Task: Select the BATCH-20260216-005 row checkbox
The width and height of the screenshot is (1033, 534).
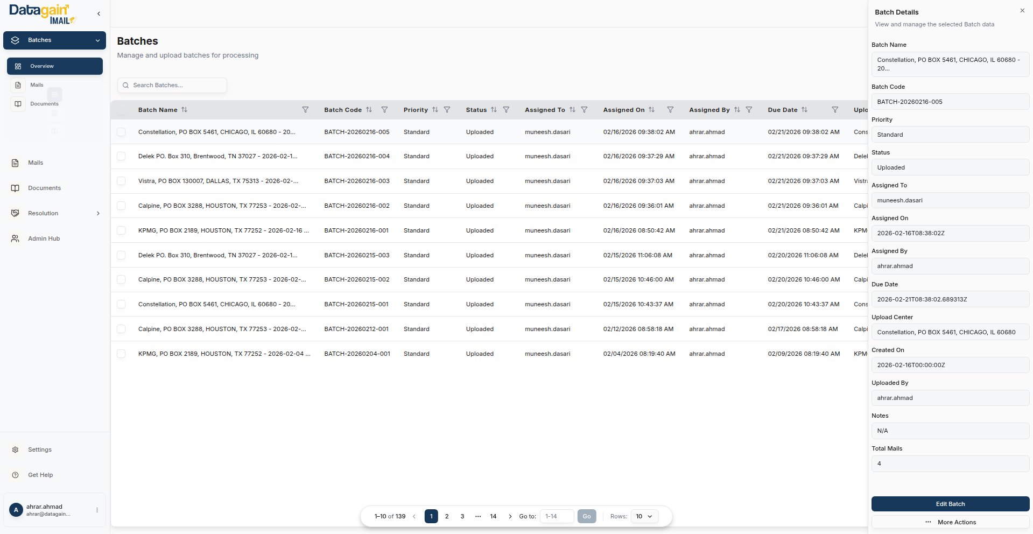Action: (x=121, y=132)
